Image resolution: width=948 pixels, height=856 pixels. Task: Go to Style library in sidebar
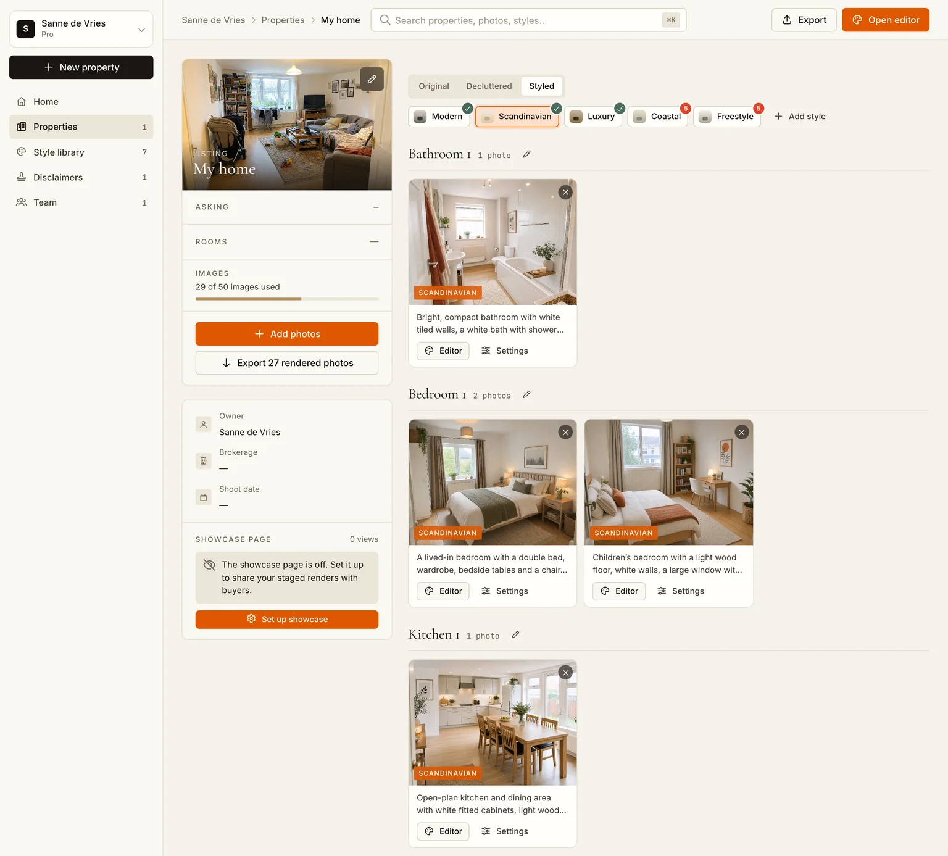point(81,152)
